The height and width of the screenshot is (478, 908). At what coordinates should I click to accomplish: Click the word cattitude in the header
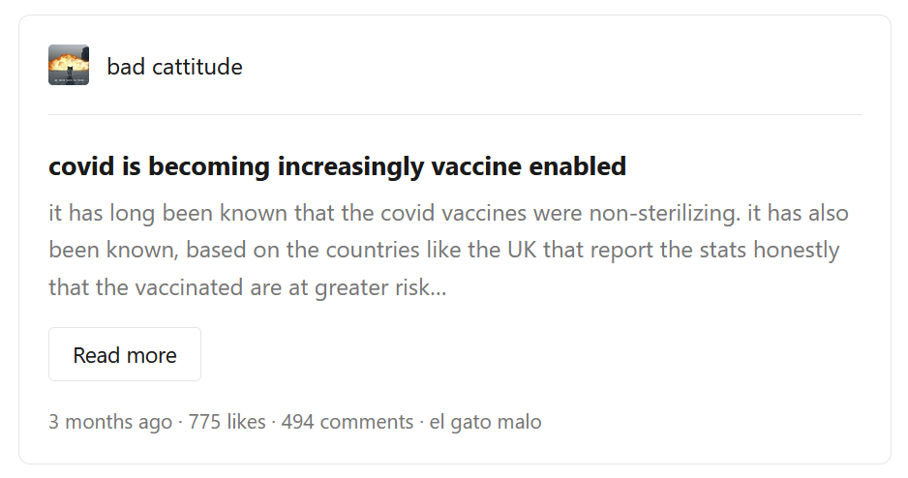[x=197, y=67]
